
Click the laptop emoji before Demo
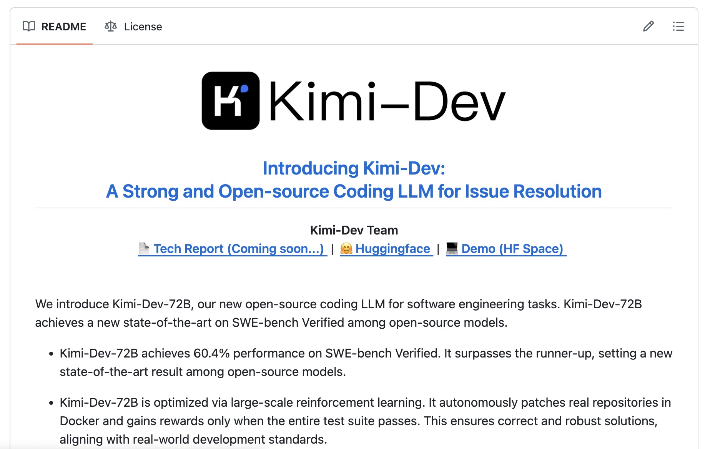[452, 248]
